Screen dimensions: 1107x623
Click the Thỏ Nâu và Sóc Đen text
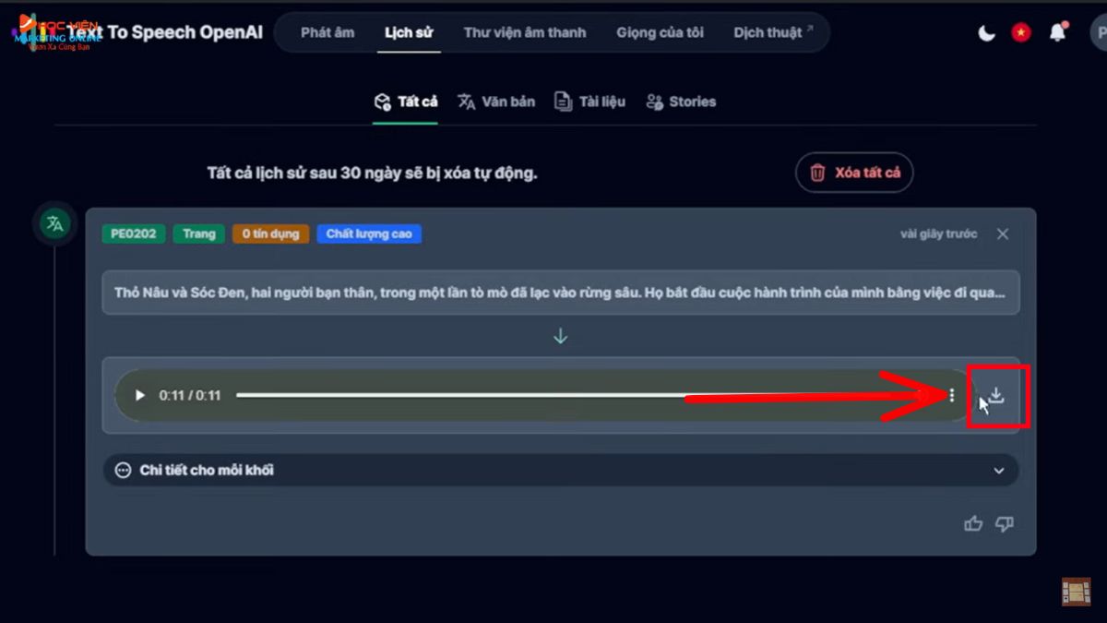click(x=561, y=293)
